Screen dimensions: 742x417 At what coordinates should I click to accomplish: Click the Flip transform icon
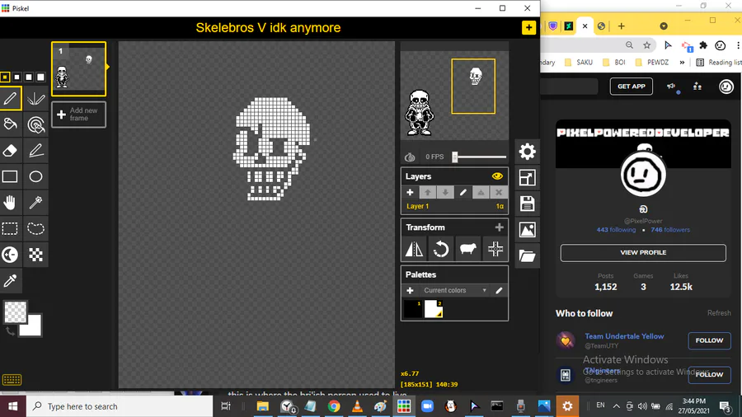(x=414, y=249)
